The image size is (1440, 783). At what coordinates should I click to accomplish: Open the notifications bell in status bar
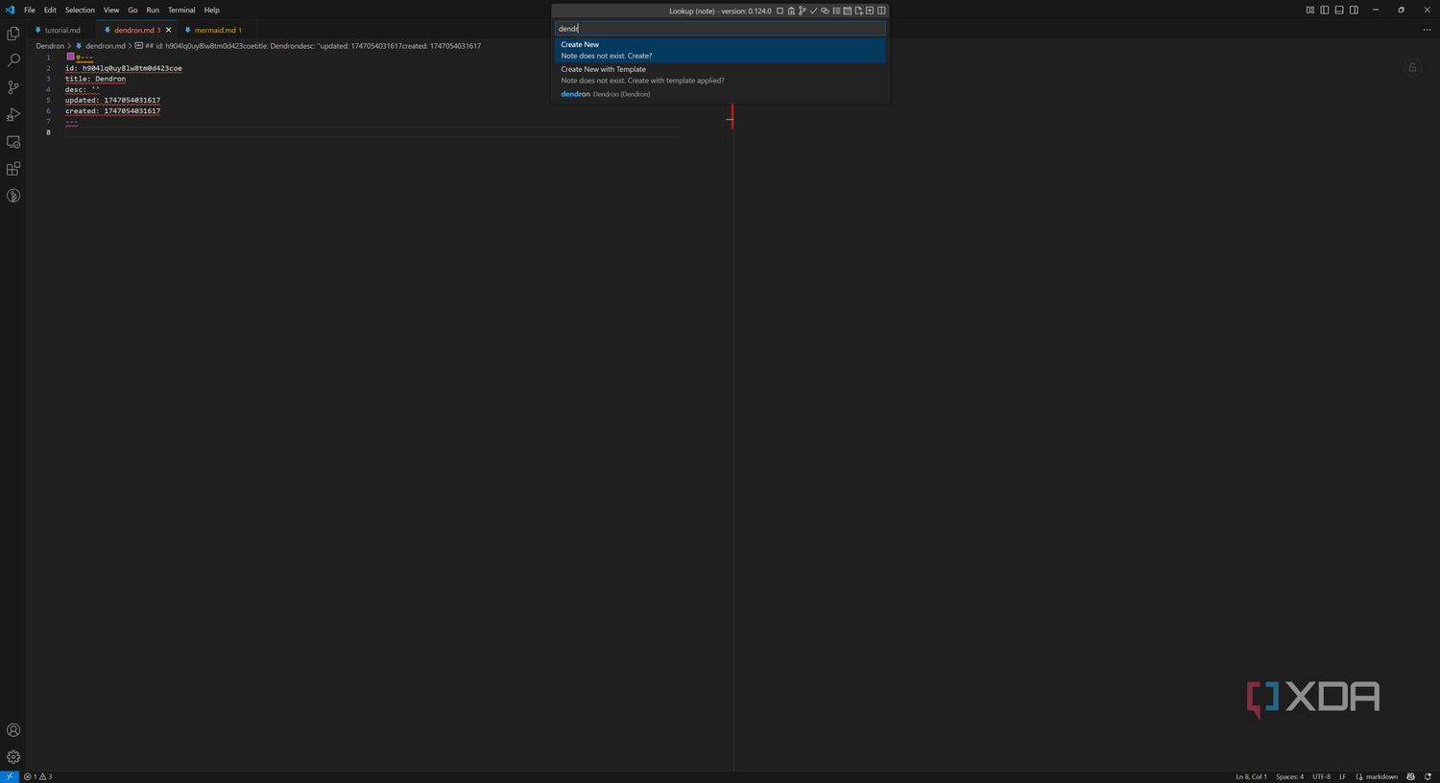(1428, 776)
